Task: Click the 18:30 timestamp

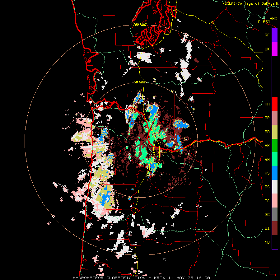Action: pos(203,278)
